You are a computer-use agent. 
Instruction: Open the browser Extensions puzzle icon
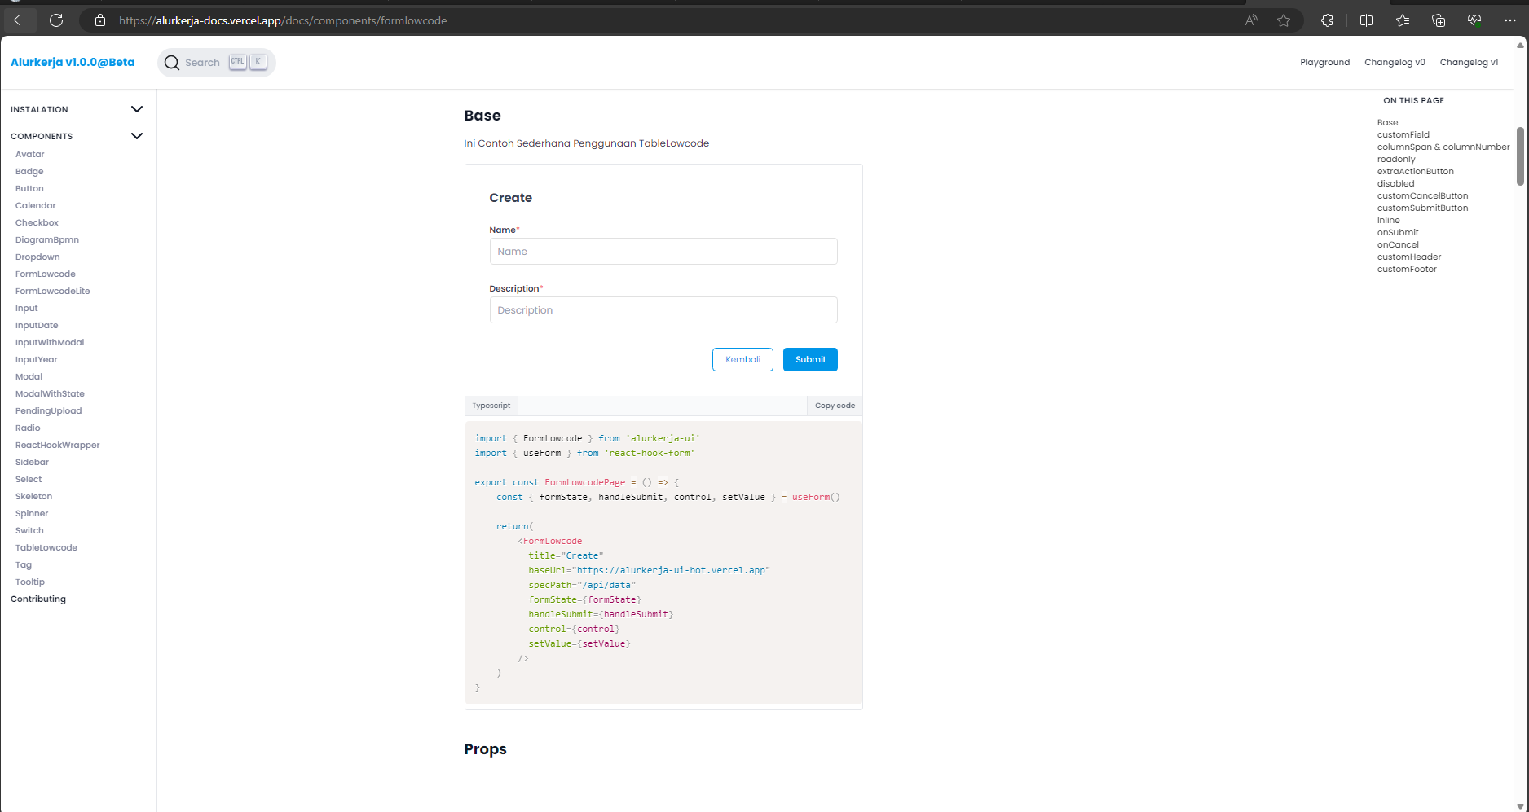1327,20
